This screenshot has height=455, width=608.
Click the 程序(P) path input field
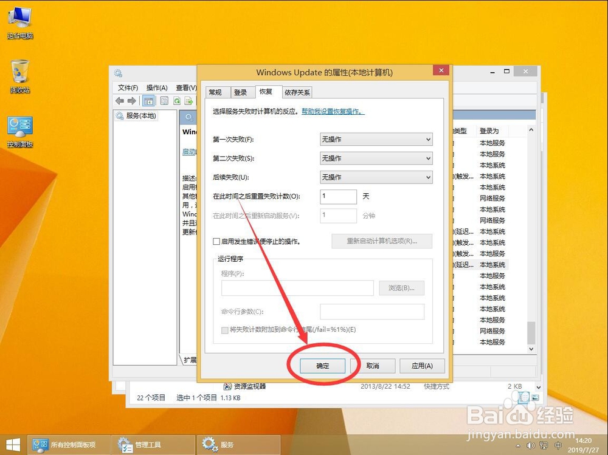coord(297,288)
